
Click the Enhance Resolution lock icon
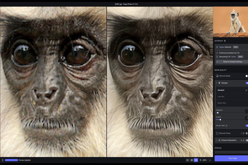coord(244,140)
